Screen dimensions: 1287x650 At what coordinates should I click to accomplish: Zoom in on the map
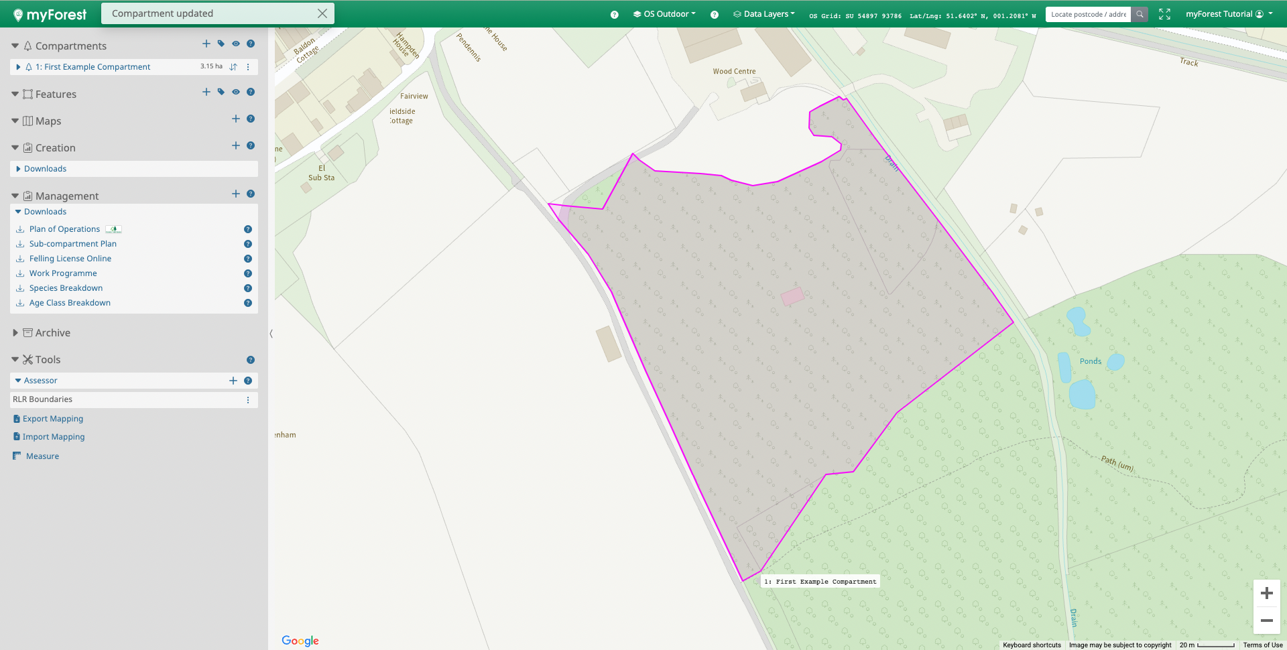point(1266,593)
